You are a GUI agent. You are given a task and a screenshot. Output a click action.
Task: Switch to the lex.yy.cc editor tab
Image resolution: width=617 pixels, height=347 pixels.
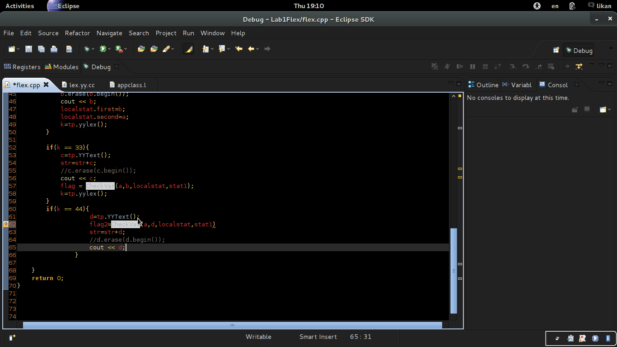click(82, 85)
